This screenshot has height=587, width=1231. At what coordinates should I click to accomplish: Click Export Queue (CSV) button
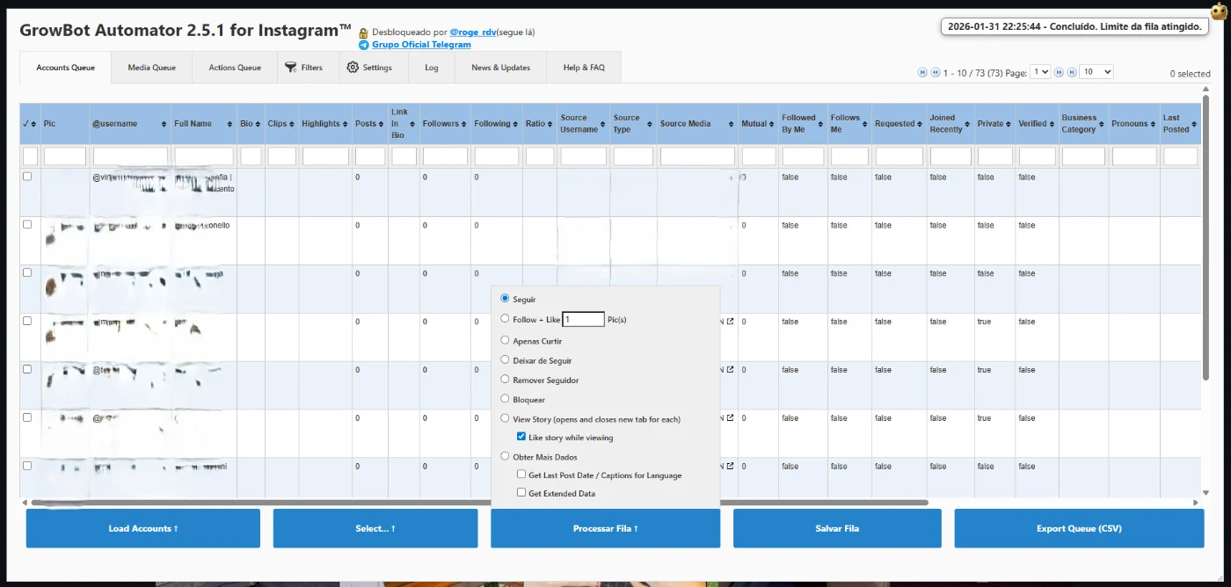click(1079, 528)
